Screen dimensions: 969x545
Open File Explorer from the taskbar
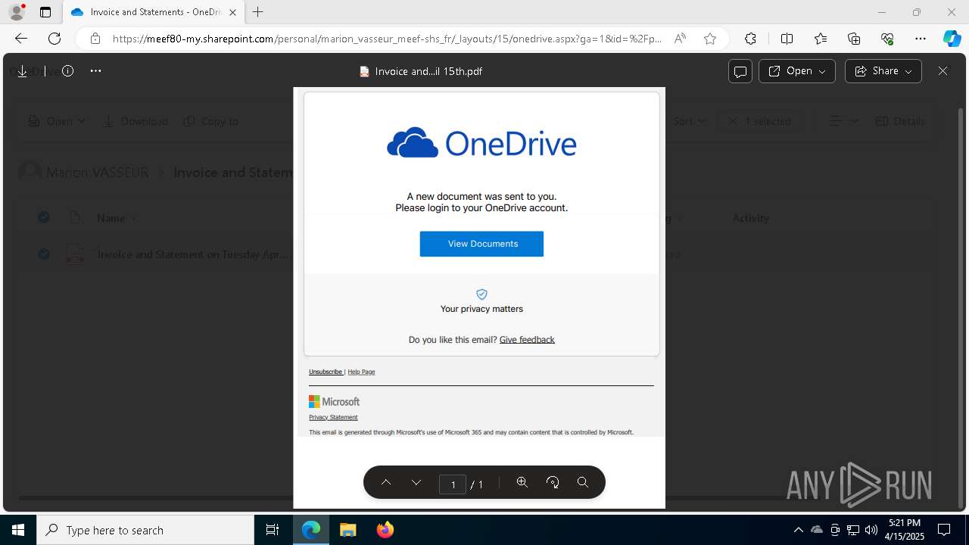click(x=347, y=530)
